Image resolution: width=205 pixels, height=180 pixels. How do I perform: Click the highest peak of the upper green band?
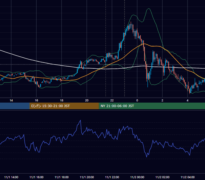(149, 8)
